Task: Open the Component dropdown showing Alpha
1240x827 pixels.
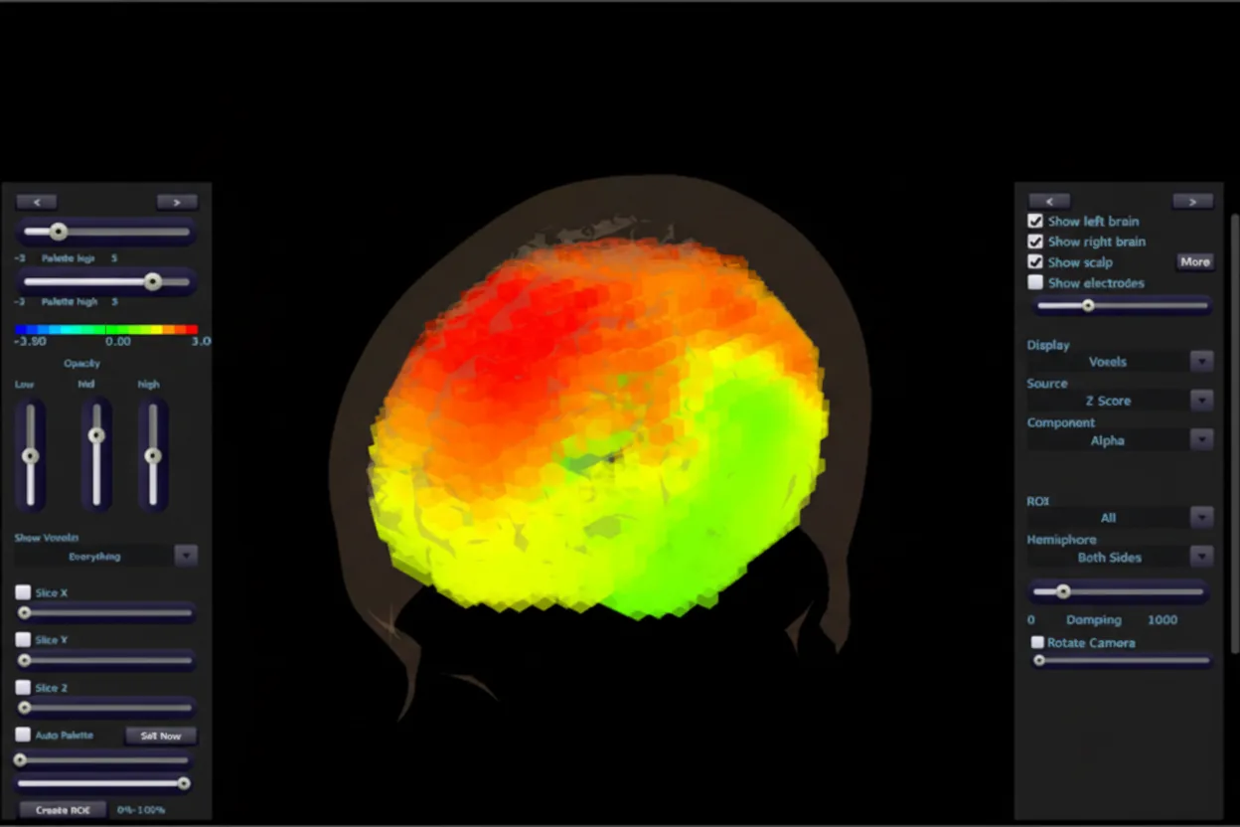Action: coord(1201,439)
